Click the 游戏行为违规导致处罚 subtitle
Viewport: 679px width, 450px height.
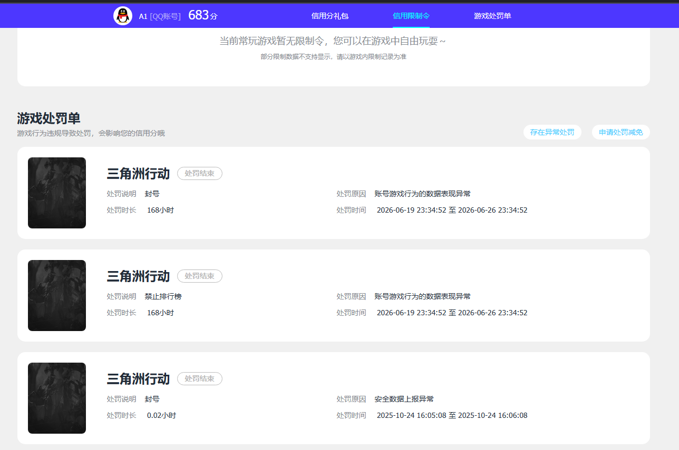click(91, 134)
